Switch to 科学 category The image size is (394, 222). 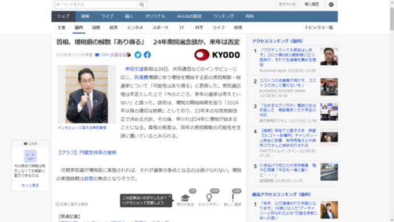coord(199,27)
